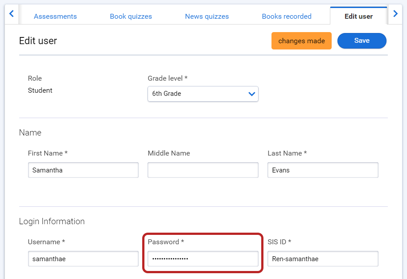This screenshot has width=407, height=279.
Task: Click the SIS ID label
Action: click(x=280, y=242)
